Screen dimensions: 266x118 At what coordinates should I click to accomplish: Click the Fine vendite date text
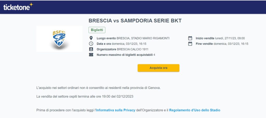222,44
